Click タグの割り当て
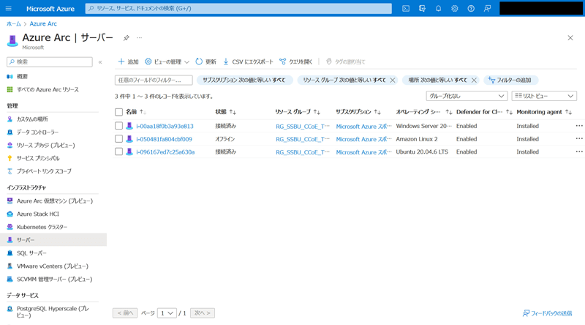585x325 pixels. [345, 61]
